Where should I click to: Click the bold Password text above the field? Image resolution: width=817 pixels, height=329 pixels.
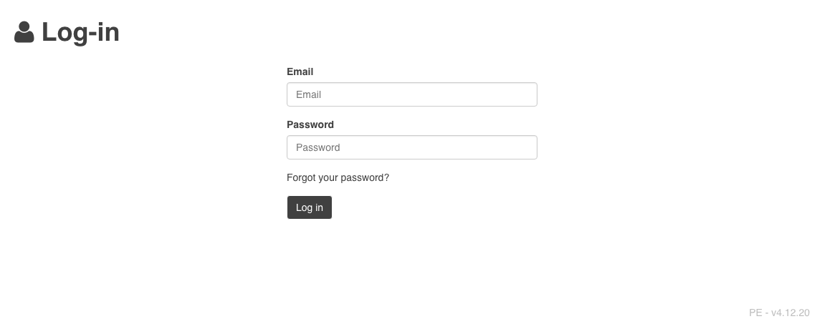tap(310, 124)
